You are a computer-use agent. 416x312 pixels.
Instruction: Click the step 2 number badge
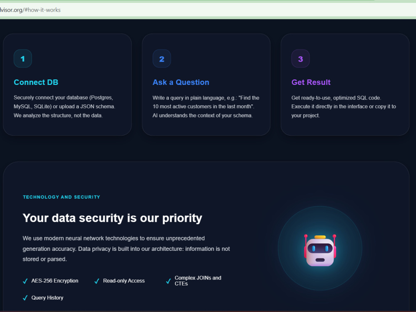click(161, 59)
